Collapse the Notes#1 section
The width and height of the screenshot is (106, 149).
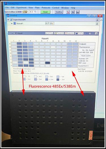12,24
